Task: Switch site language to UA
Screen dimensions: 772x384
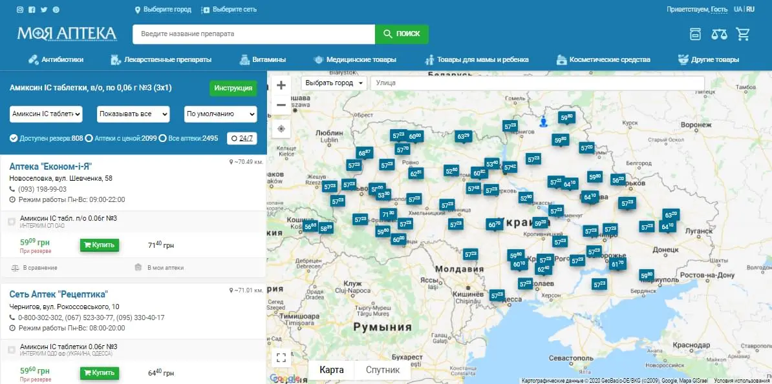Action: (738, 10)
